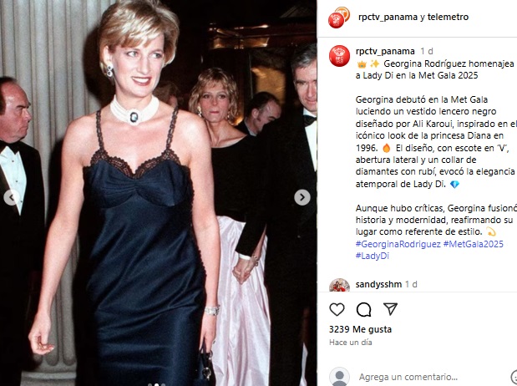Screen dimensions: 517x386
Task: View the list of 3239 Me gusta
Action: click(360, 329)
